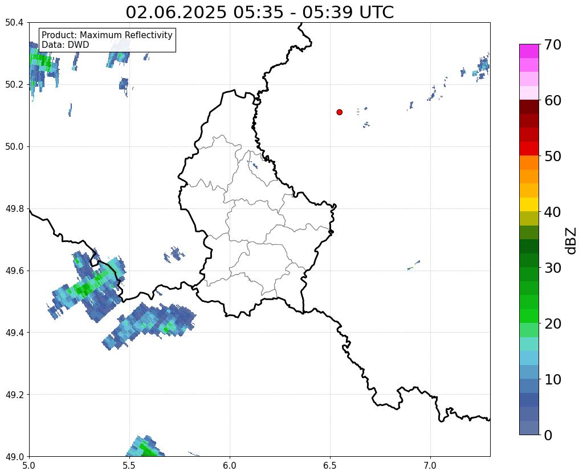This screenshot has height=475, width=583.
Task: Click the 49.8 latitude tick label
Action: [14, 209]
